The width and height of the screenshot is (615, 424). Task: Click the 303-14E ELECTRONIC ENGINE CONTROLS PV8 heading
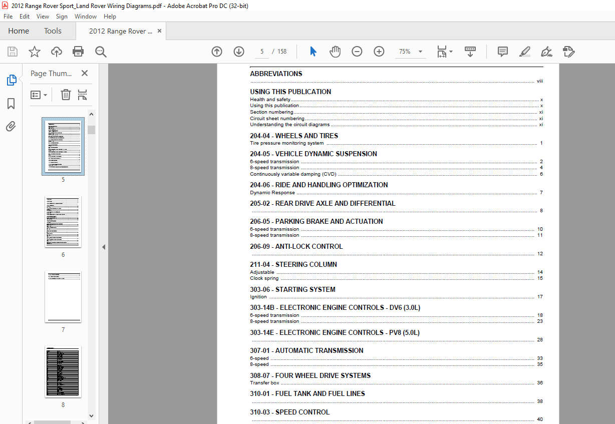click(x=335, y=332)
